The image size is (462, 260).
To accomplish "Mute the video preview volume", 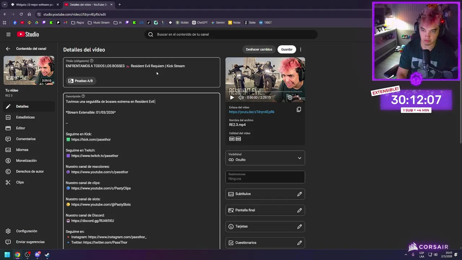I will (241, 97).
